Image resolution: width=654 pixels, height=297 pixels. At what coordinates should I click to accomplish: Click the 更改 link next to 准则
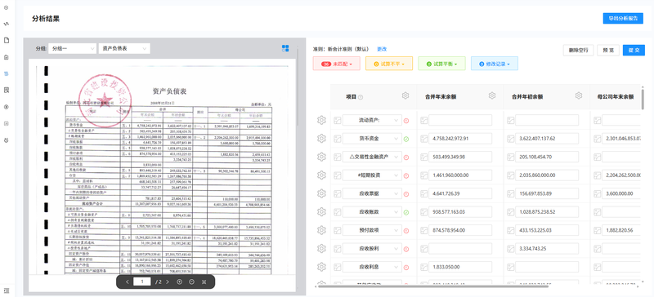(382, 49)
